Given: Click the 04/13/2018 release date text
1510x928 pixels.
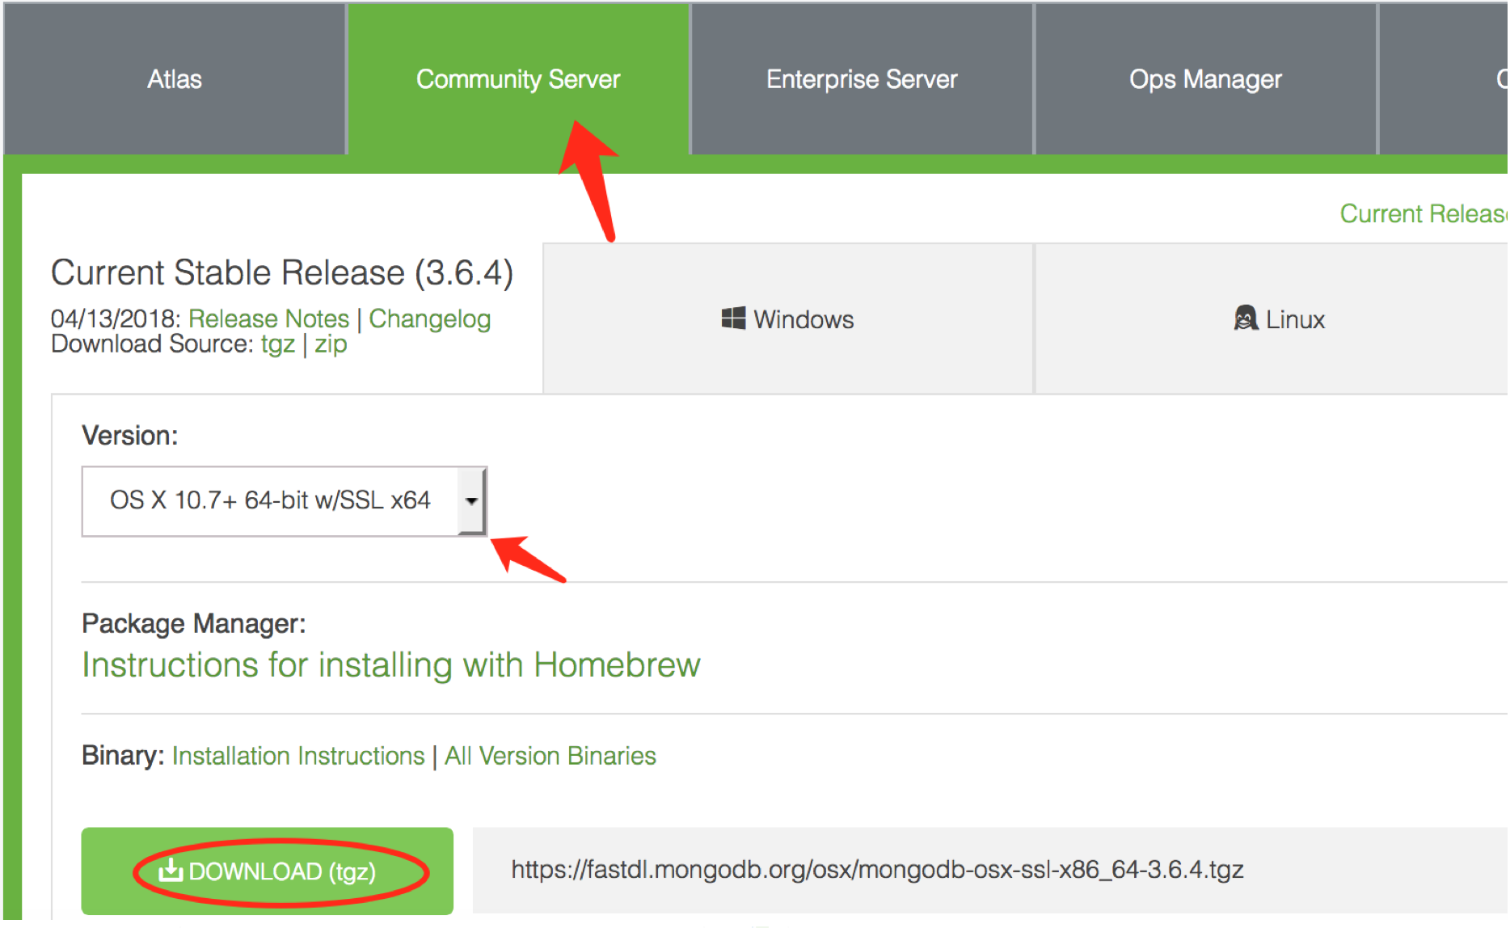Looking at the screenshot, I should tap(115, 318).
